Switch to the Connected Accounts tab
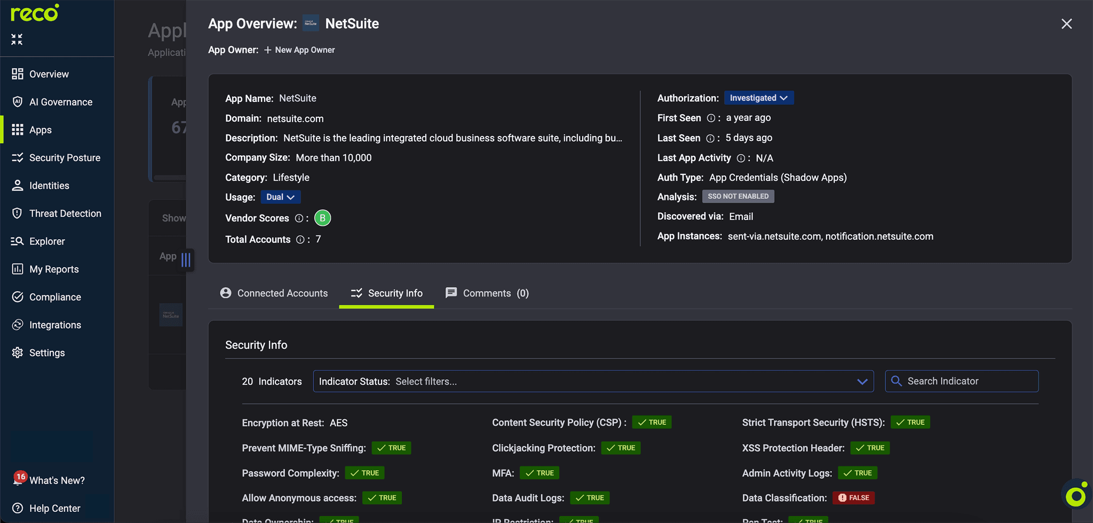1093x523 pixels. coord(274,293)
